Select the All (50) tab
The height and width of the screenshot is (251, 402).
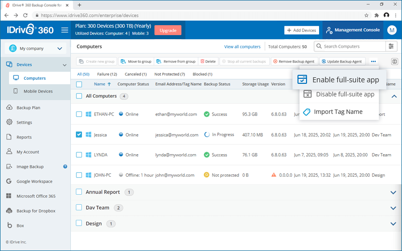pos(83,74)
